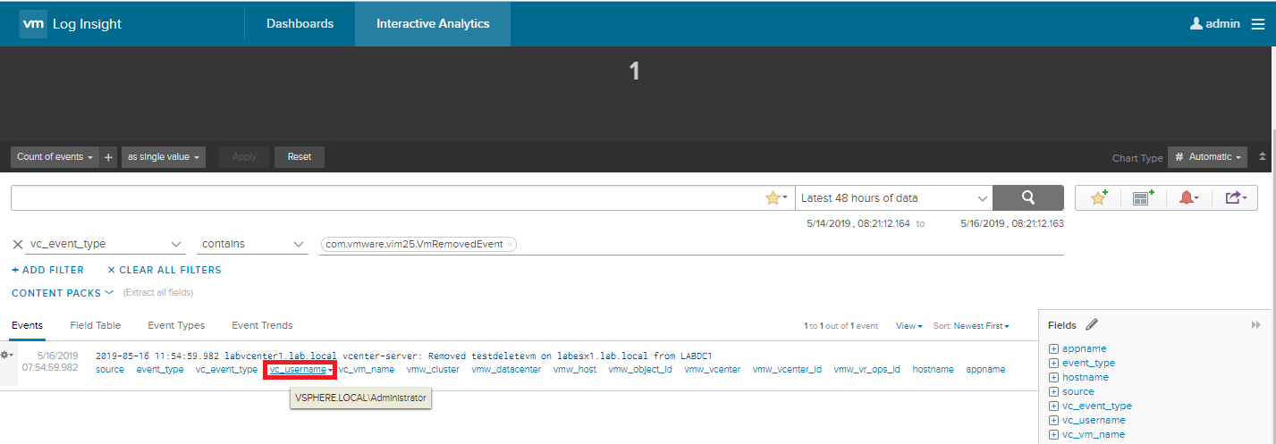Collapse the Fields panel with arrows
The width and height of the screenshot is (1276, 444).
pos(1256,325)
